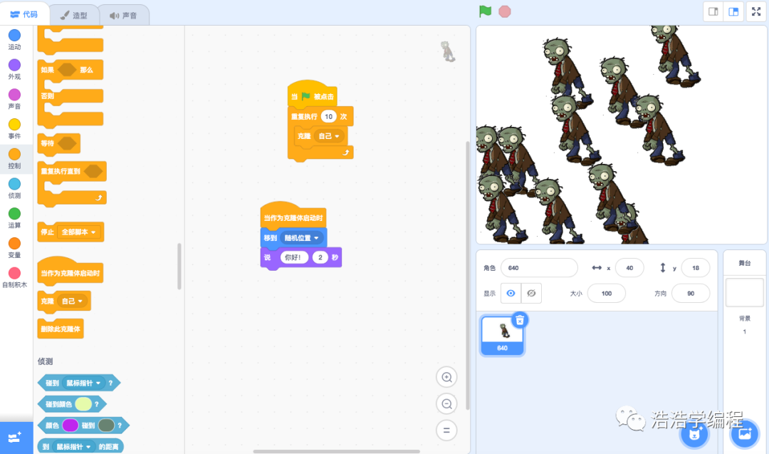Image resolution: width=769 pixels, height=454 pixels.
Task: Click the 当绿旗被点击 hat block
Action: click(x=312, y=96)
